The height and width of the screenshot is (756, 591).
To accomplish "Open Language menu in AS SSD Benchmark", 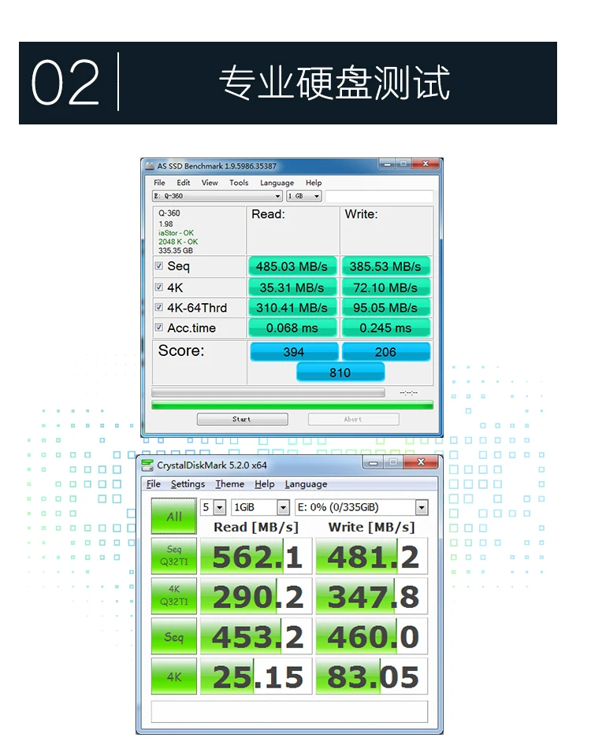I will [x=277, y=183].
